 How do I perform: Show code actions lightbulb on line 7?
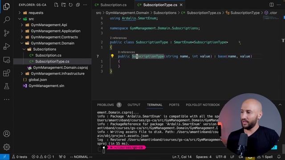pos(112,56)
